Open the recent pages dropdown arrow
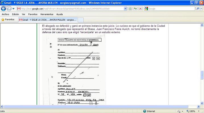 pyautogui.click(x=13, y=9)
